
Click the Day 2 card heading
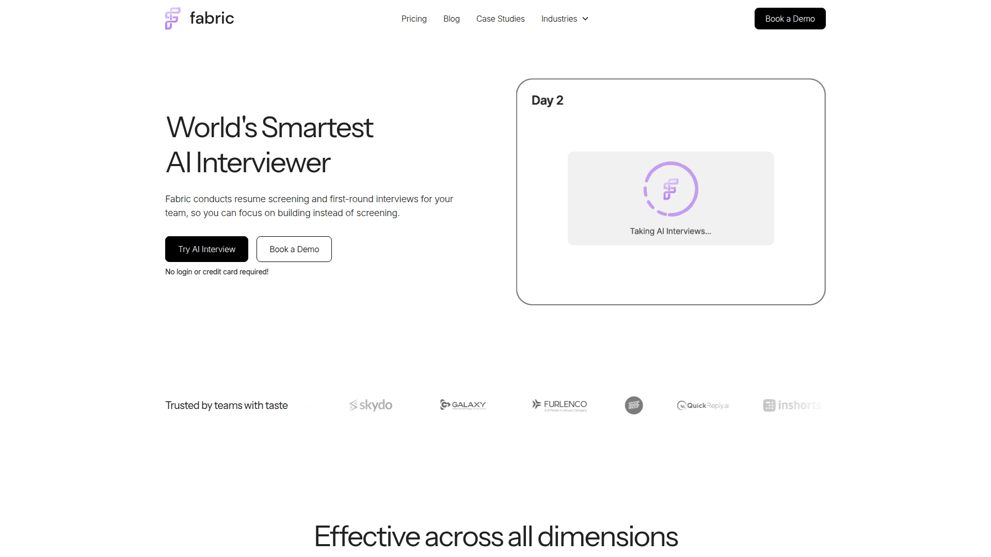(547, 101)
